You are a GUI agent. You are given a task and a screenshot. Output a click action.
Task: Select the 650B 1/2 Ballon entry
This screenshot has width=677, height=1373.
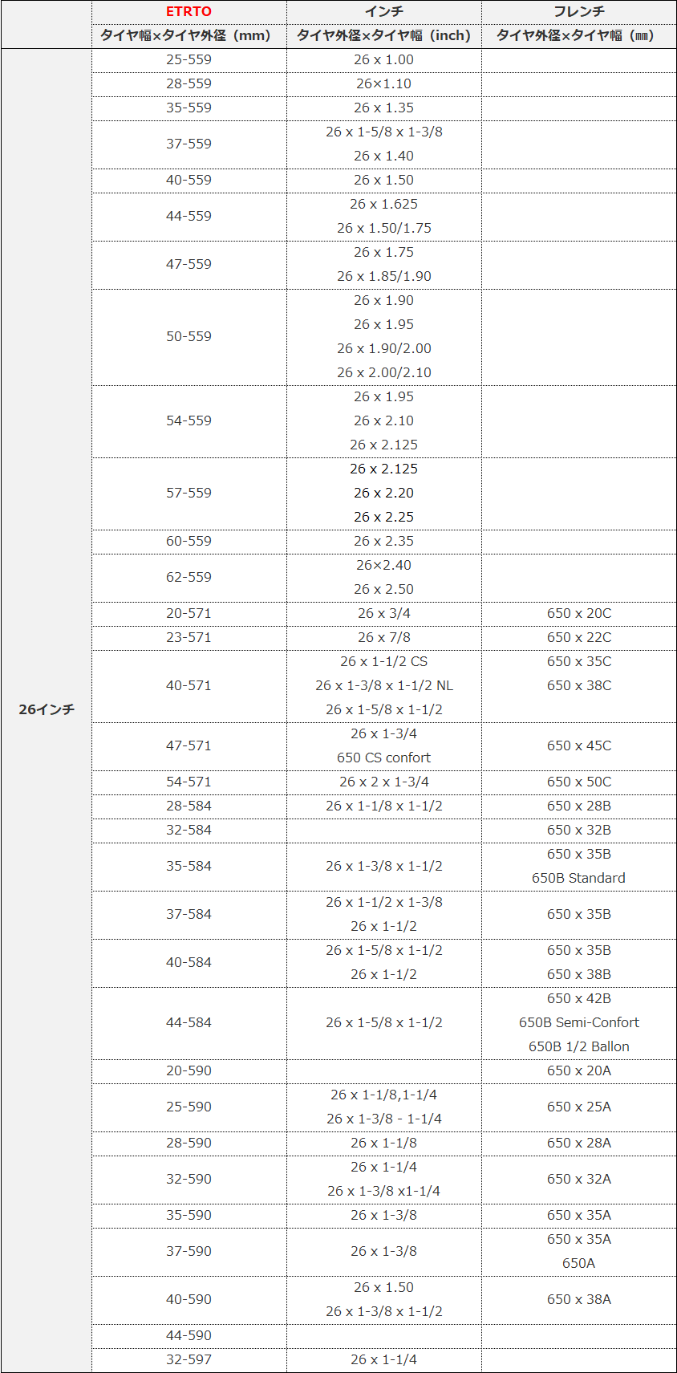(578, 1046)
